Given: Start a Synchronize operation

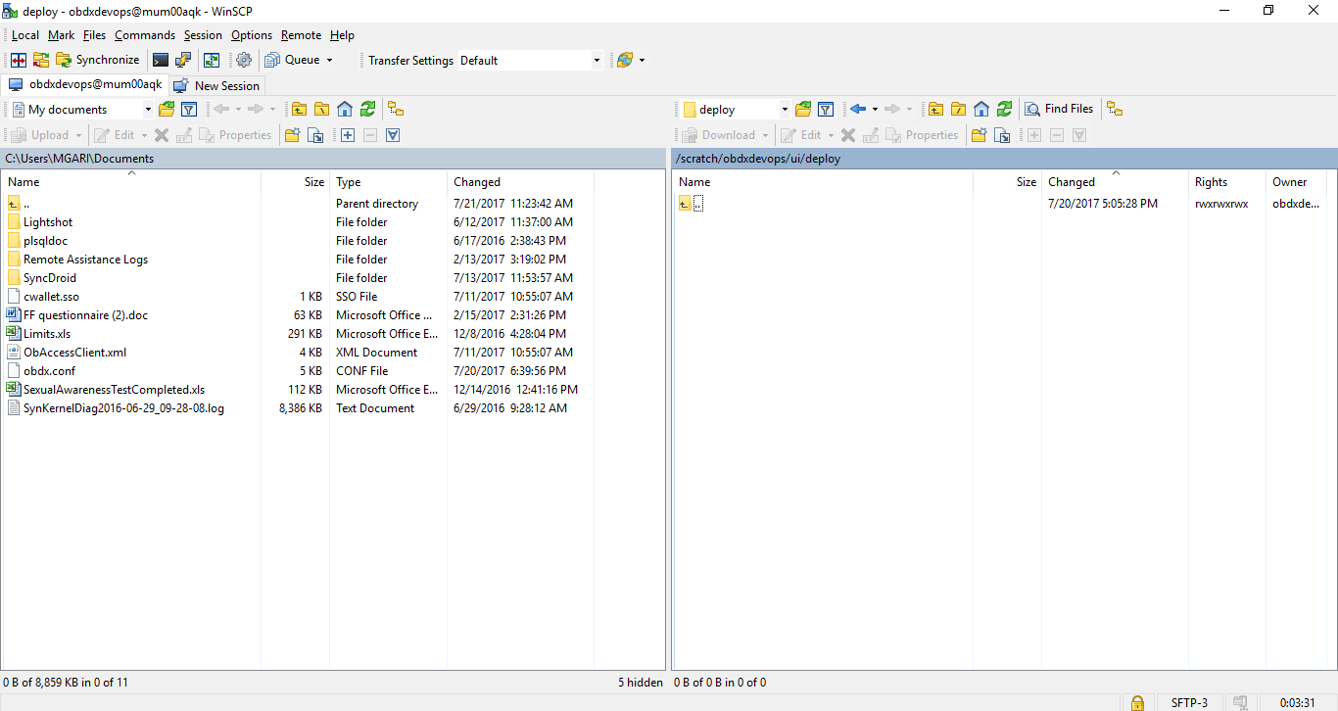Looking at the screenshot, I should 98,60.
